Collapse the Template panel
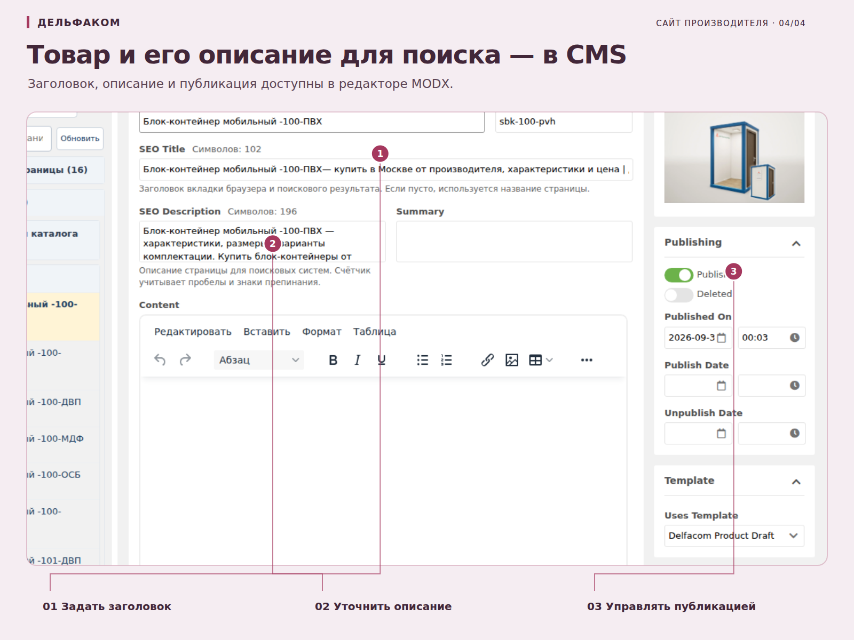Viewport: 854px width, 640px height. [x=796, y=482]
